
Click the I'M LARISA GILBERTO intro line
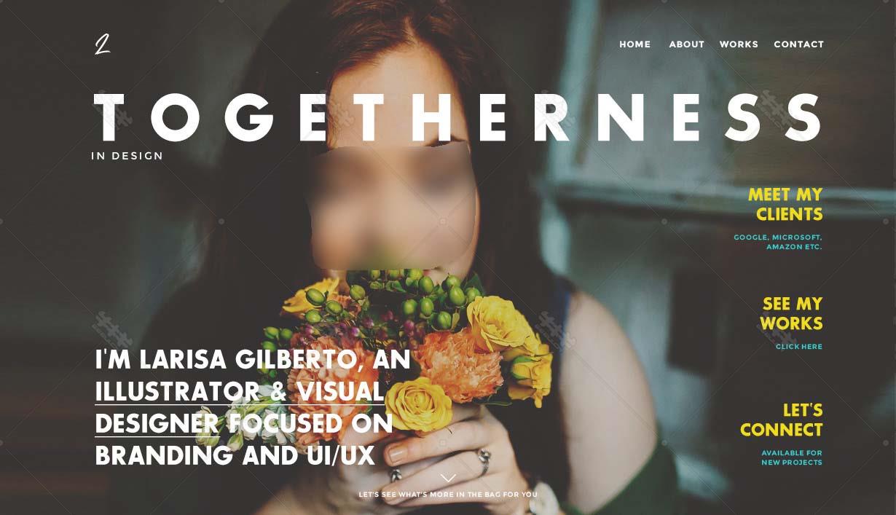tap(253, 360)
